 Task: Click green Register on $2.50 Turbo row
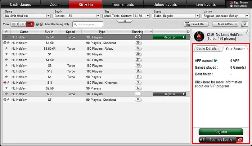point(169,37)
